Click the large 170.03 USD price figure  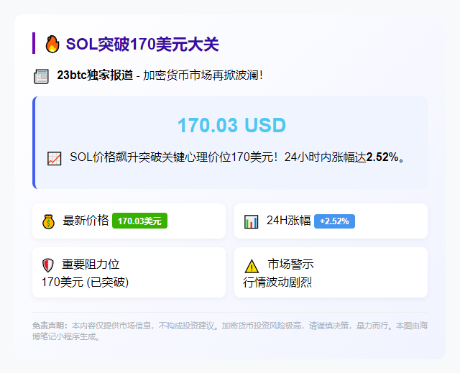[x=231, y=125]
